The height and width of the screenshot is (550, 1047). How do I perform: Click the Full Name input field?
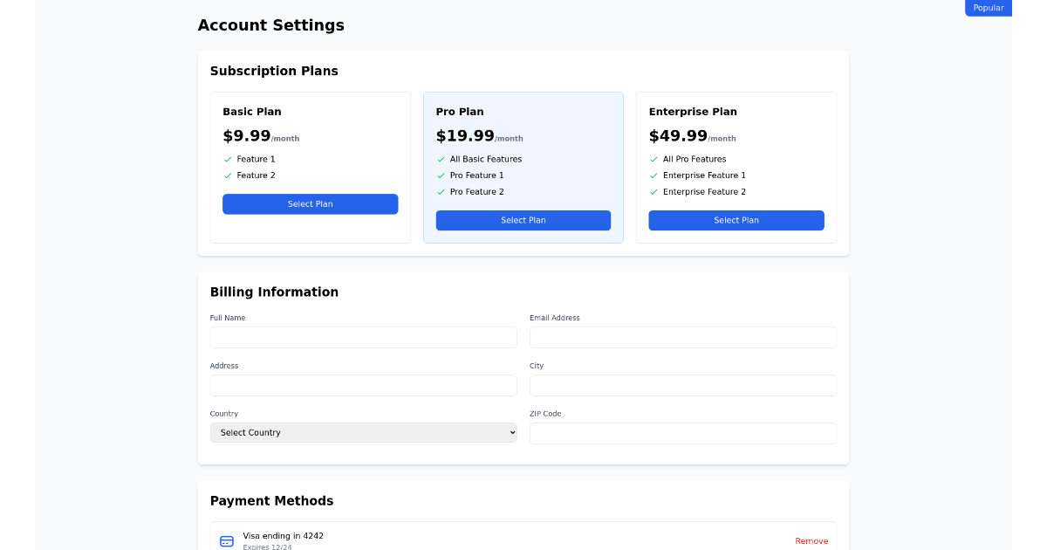[363, 337]
